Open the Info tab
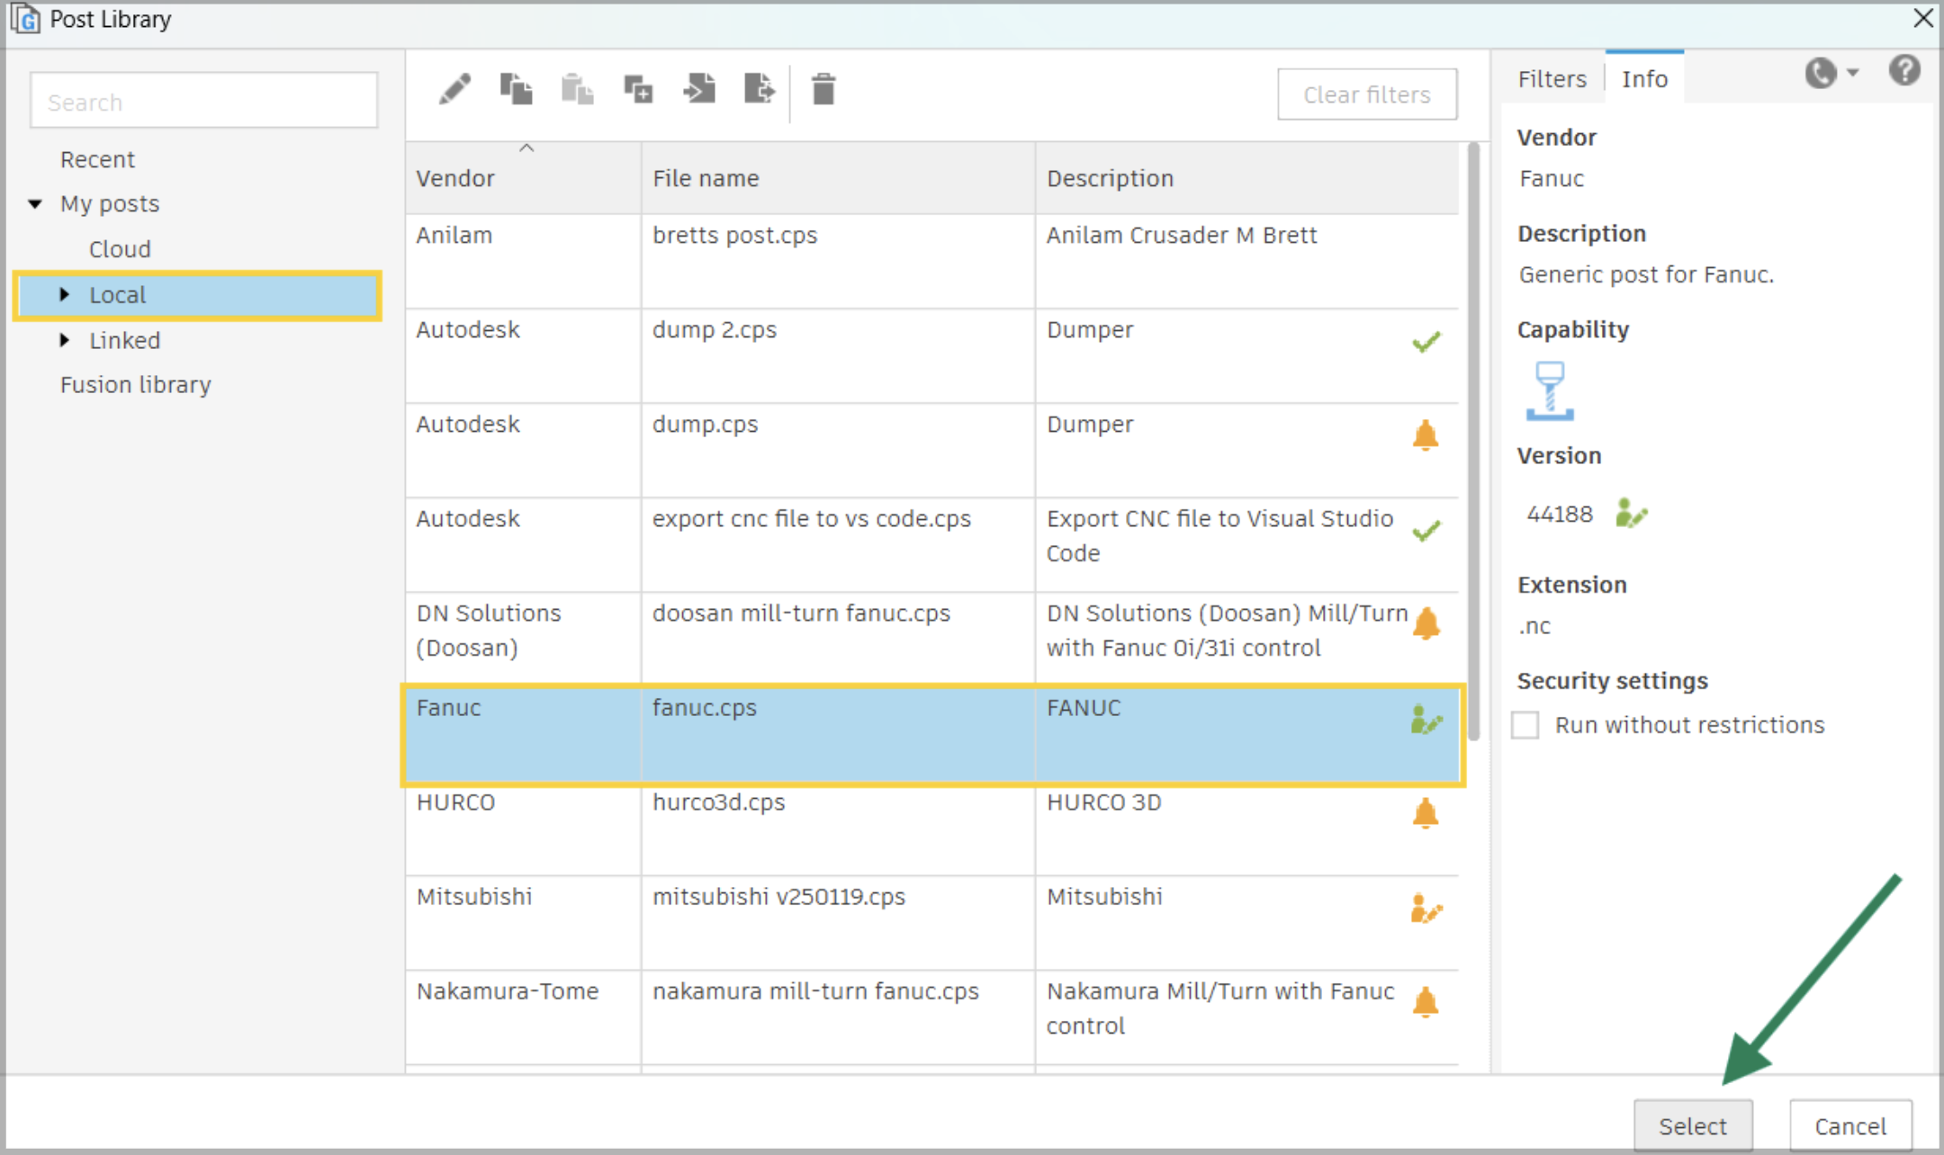The width and height of the screenshot is (1944, 1155). pos(1644,78)
